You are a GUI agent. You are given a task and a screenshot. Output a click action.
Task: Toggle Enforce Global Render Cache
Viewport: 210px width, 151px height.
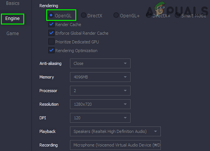(x=51, y=33)
